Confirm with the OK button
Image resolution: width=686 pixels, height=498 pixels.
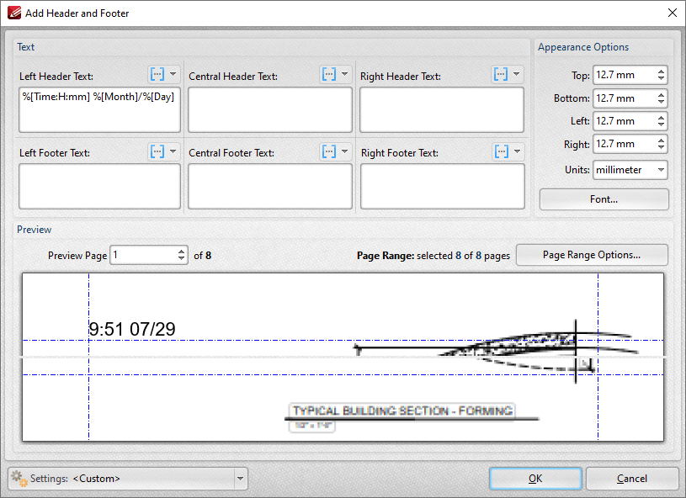(x=535, y=478)
